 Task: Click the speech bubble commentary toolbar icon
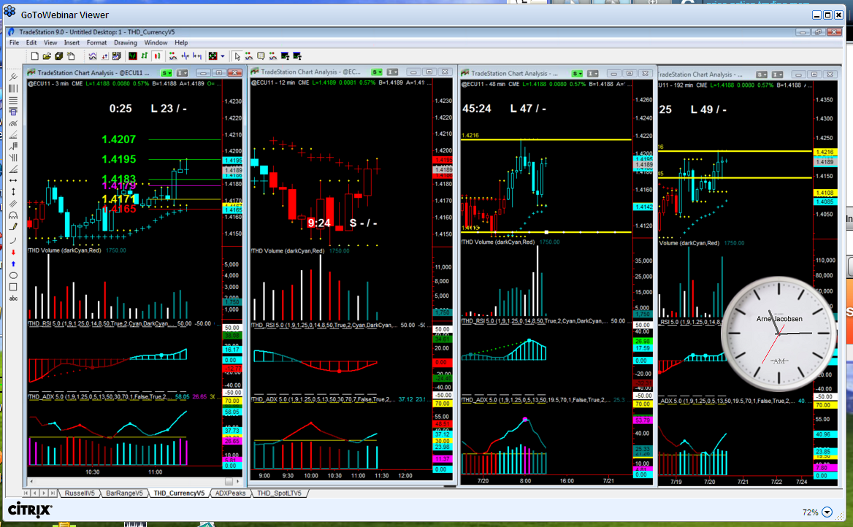[261, 56]
